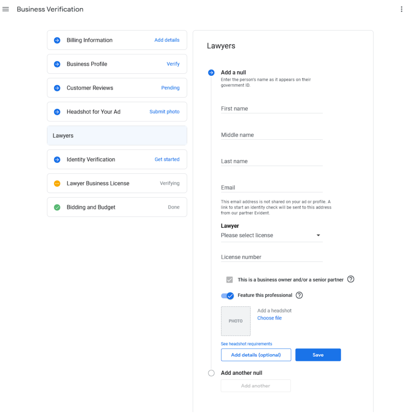Viewport: 403px width, 418px height.
Task: Click the Add details (optional) button
Action: (x=256, y=355)
